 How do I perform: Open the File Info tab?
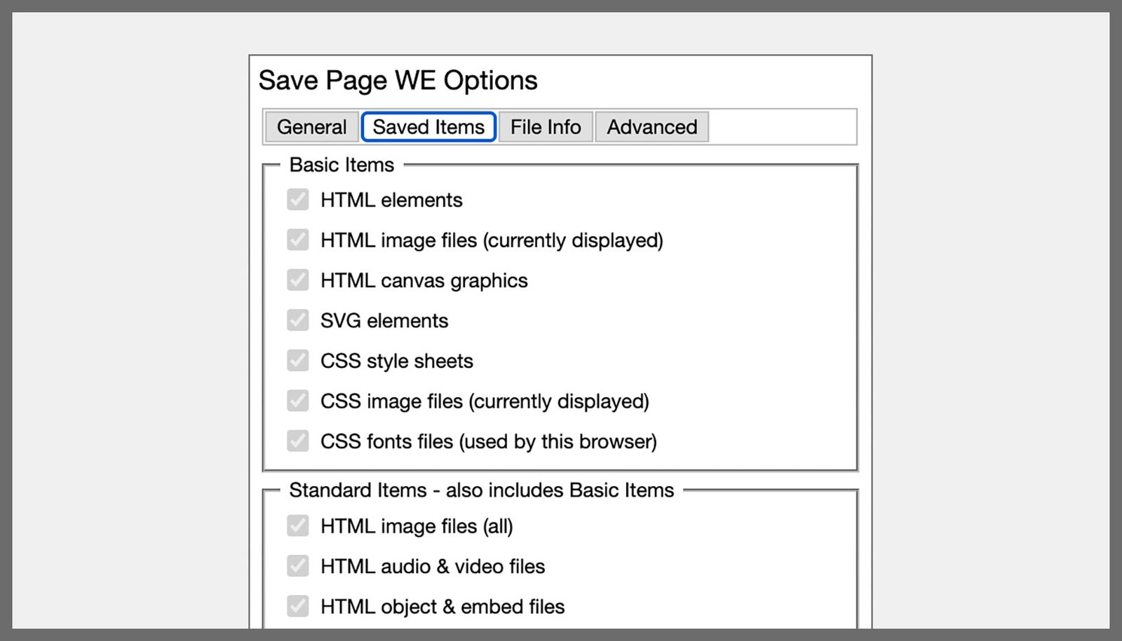(546, 127)
